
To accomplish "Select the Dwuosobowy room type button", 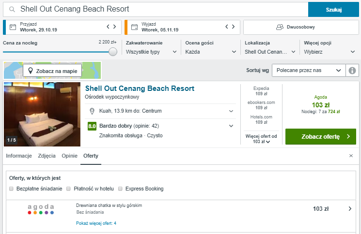I will click(x=301, y=27).
